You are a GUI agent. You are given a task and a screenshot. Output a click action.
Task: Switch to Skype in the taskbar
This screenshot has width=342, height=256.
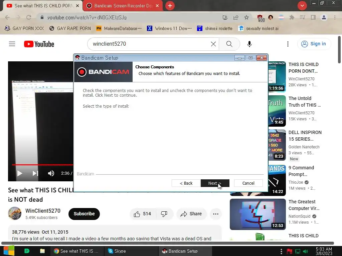(x=131, y=251)
